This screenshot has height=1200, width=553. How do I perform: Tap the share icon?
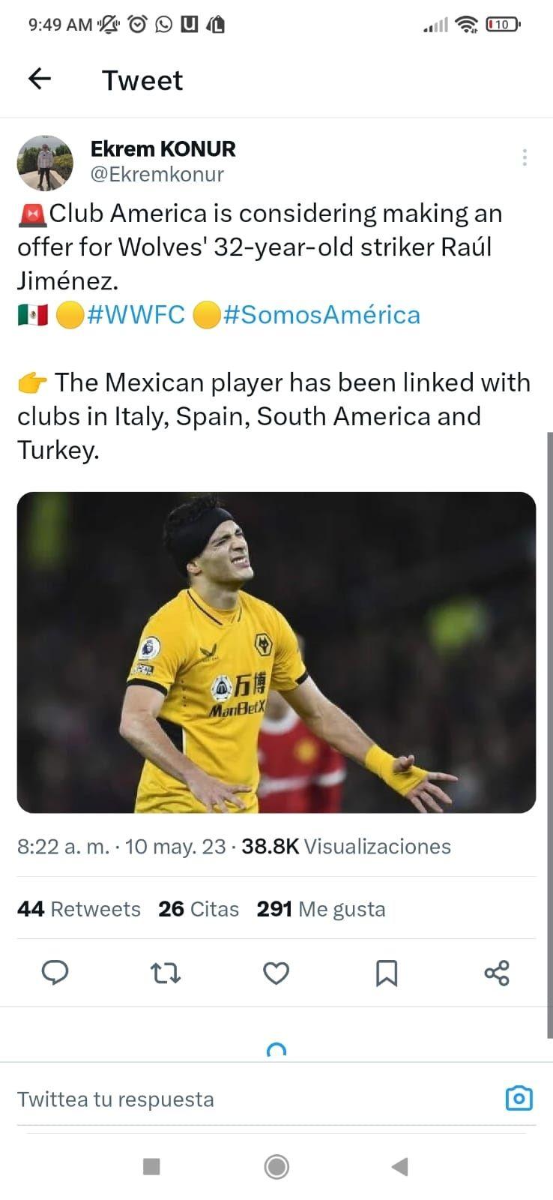click(497, 973)
